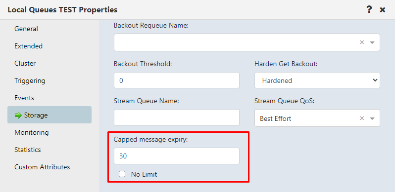The width and height of the screenshot is (395, 192).
Task: Clear the Stream Queue QoS value
Action: pos(362,118)
